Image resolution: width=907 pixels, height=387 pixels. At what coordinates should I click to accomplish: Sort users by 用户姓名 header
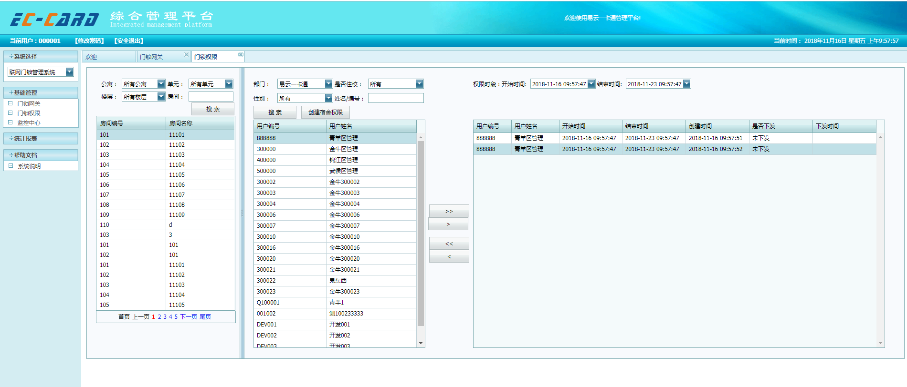(x=371, y=126)
